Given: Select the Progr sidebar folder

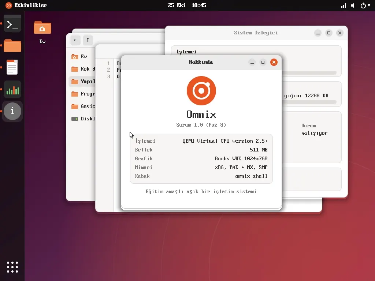Looking at the screenshot, I should pyautogui.click(x=82, y=94).
